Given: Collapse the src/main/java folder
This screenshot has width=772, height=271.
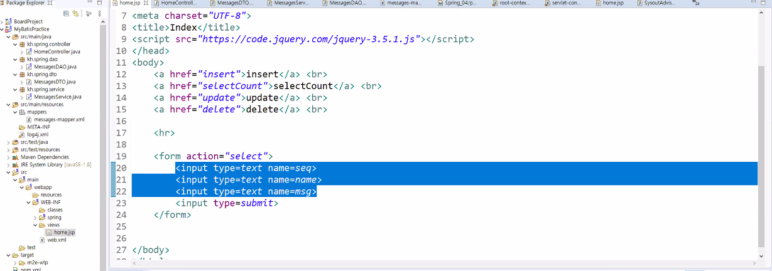Looking at the screenshot, I should (9, 36).
